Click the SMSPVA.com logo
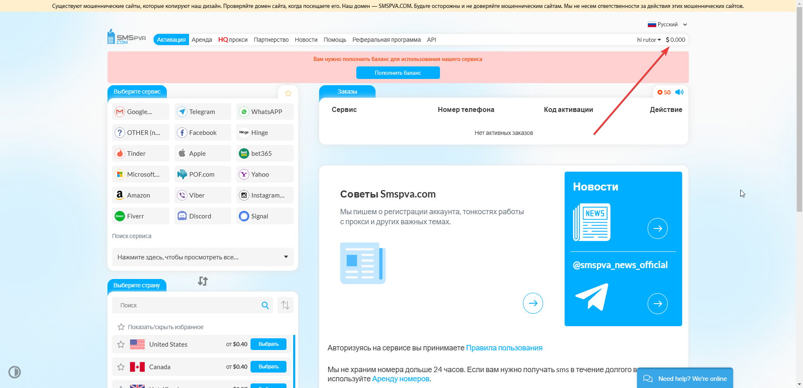Screen dimensions: 803x388 (126, 37)
